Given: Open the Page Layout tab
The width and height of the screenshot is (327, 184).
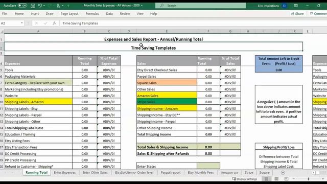Looking at the screenshot, I should click(69, 14).
